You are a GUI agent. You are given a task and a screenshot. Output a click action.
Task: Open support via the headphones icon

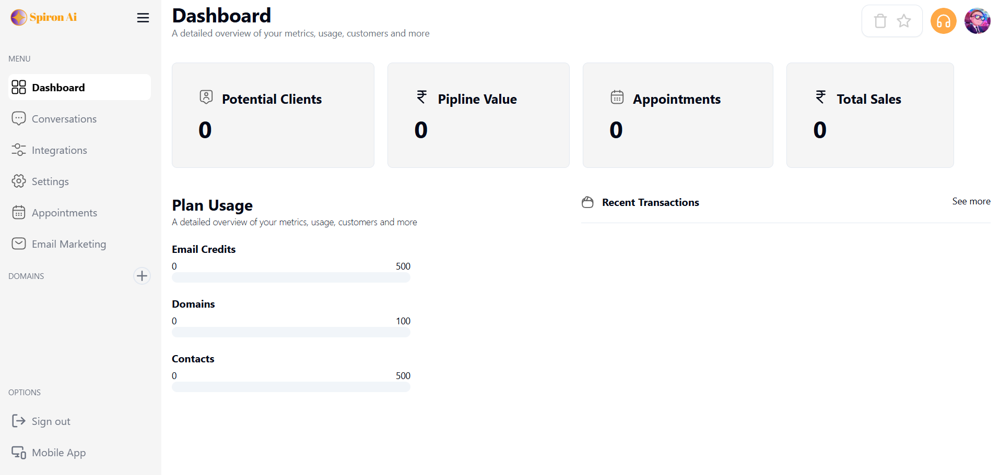(943, 21)
